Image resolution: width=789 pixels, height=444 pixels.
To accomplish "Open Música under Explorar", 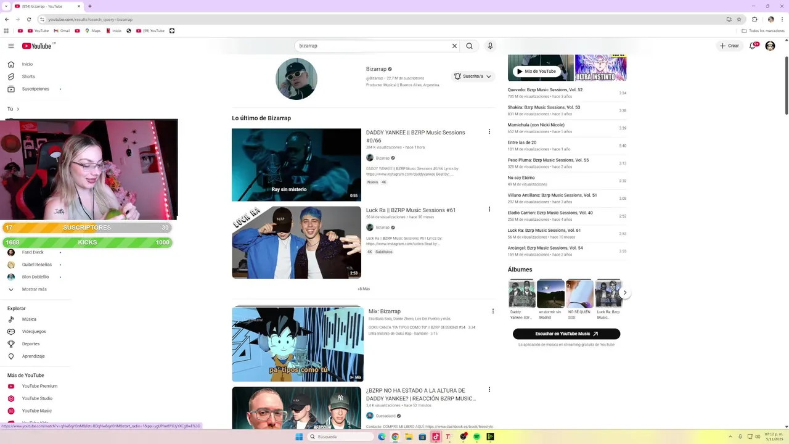I will click(29, 319).
